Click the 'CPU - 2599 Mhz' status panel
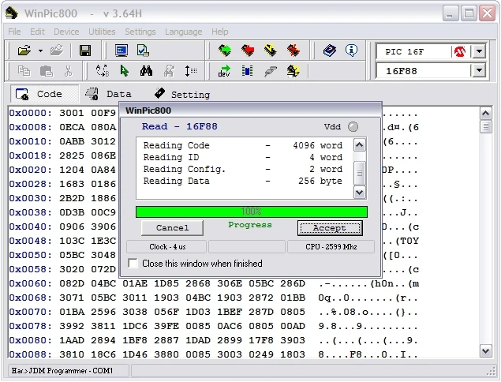The width and height of the screenshot is (501, 382). (331, 247)
